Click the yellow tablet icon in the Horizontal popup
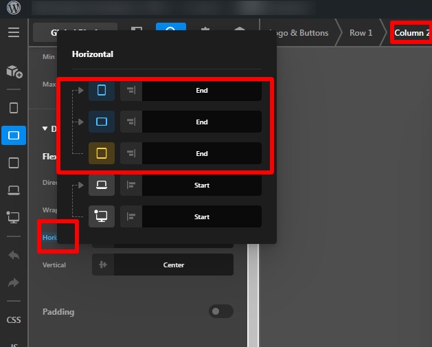The height and width of the screenshot is (347, 432). pos(102,153)
